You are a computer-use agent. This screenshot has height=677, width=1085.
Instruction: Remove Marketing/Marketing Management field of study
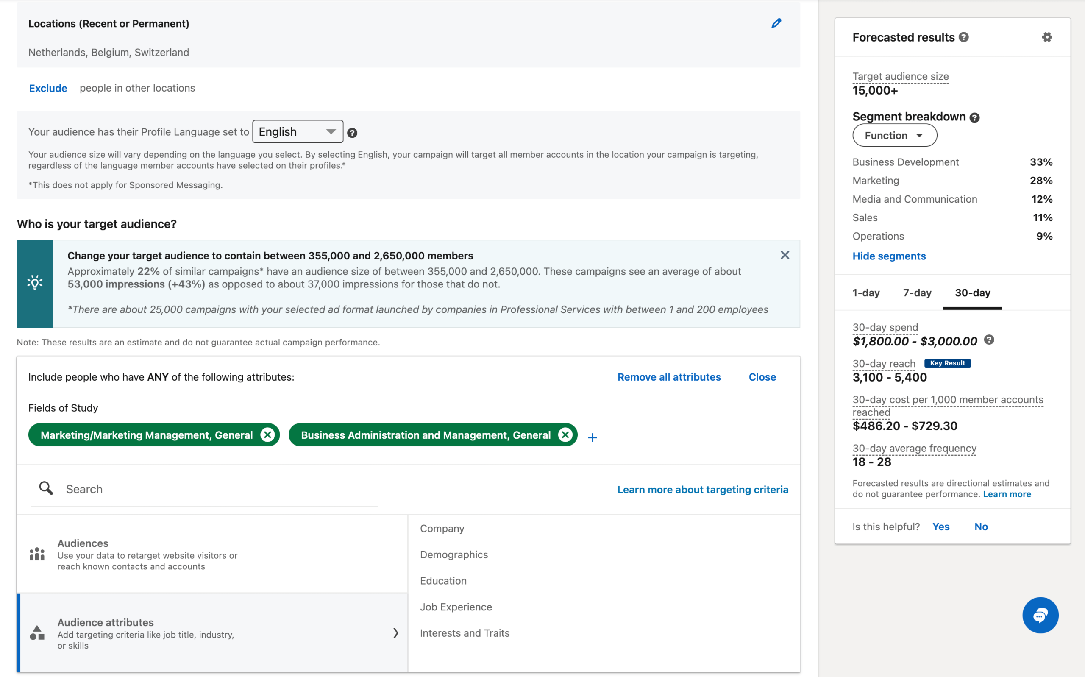(x=268, y=435)
